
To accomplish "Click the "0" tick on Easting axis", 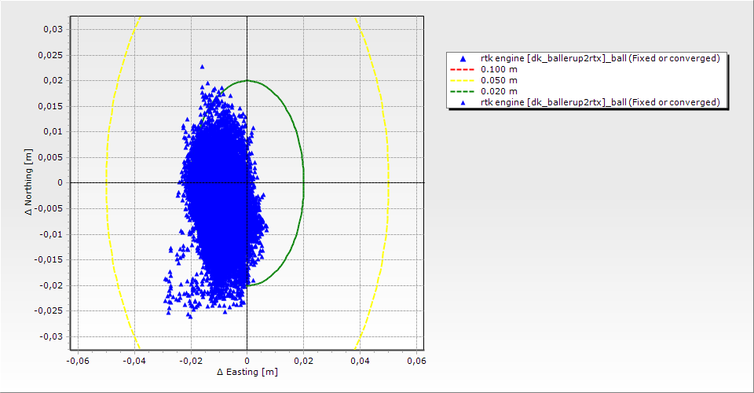I will pos(247,361).
